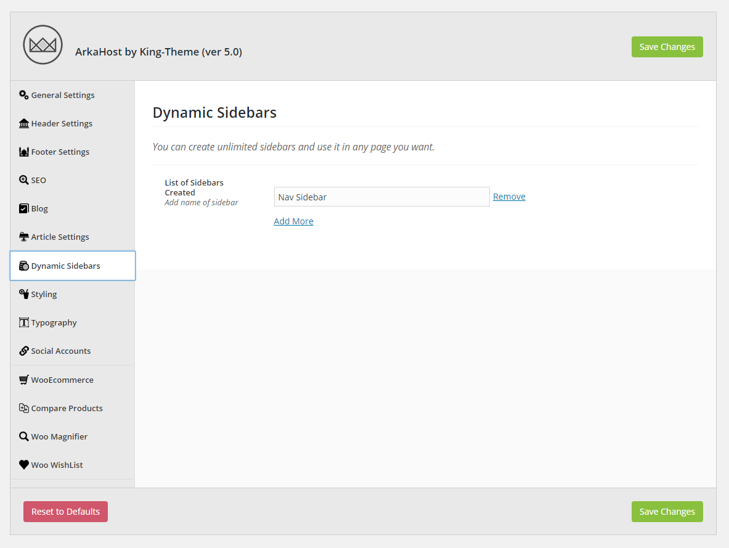Select the Dynamic Sidebars menu item

pyautogui.click(x=73, y=266)
